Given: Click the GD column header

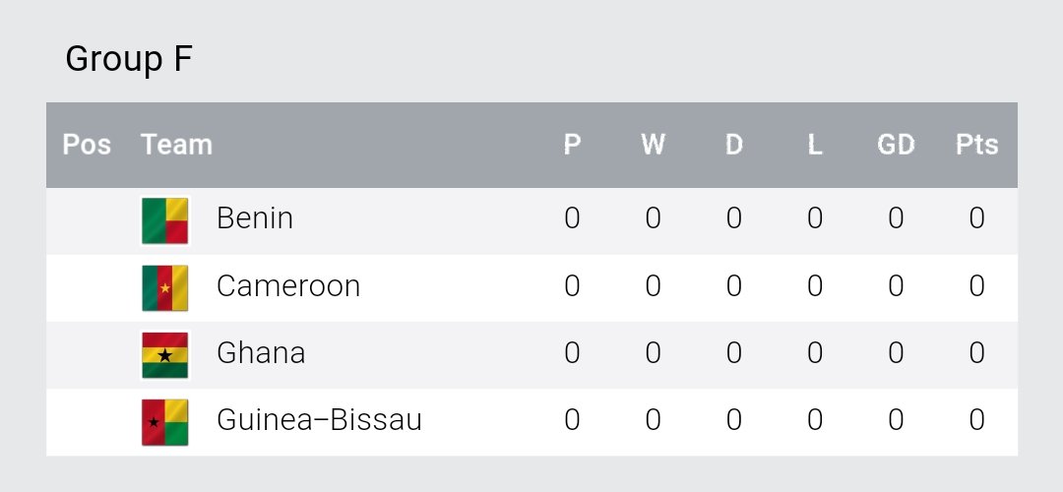Looking at the screenshot, I should click(896, 146).
